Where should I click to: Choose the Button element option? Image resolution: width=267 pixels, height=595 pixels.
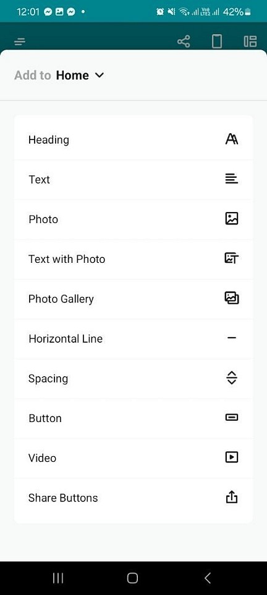133,418
